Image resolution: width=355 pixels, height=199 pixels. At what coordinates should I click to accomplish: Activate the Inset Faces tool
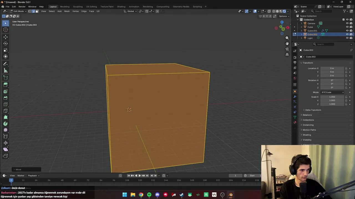6,91
